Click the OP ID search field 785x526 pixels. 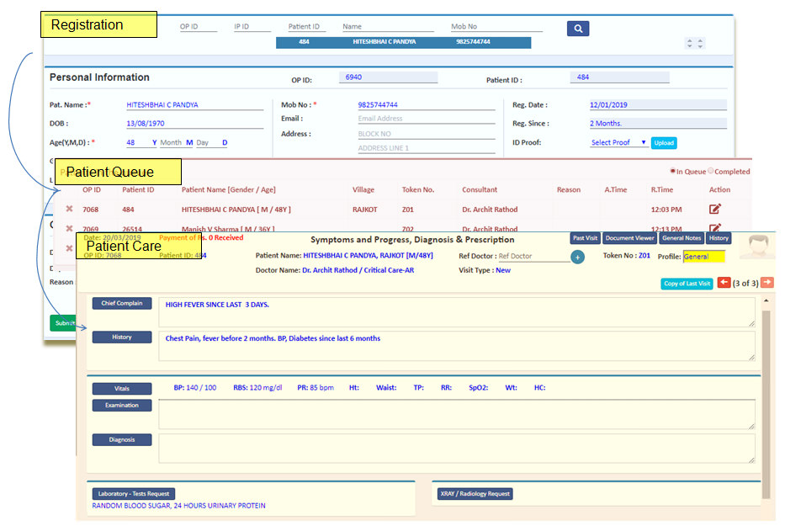tap(199, 27)
